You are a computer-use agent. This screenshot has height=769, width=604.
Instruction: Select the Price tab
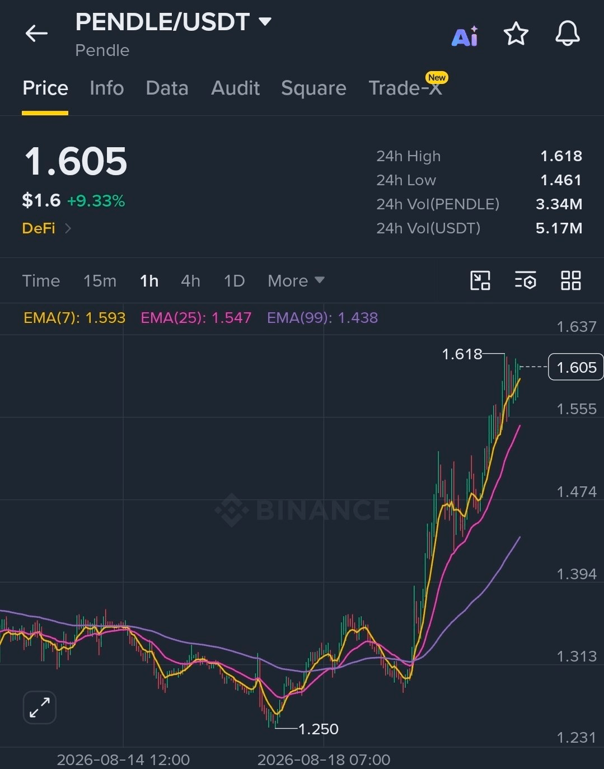45,88
